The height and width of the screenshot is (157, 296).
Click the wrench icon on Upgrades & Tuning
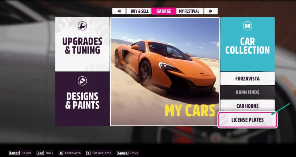pyautogui.click(x=82, y=26)
